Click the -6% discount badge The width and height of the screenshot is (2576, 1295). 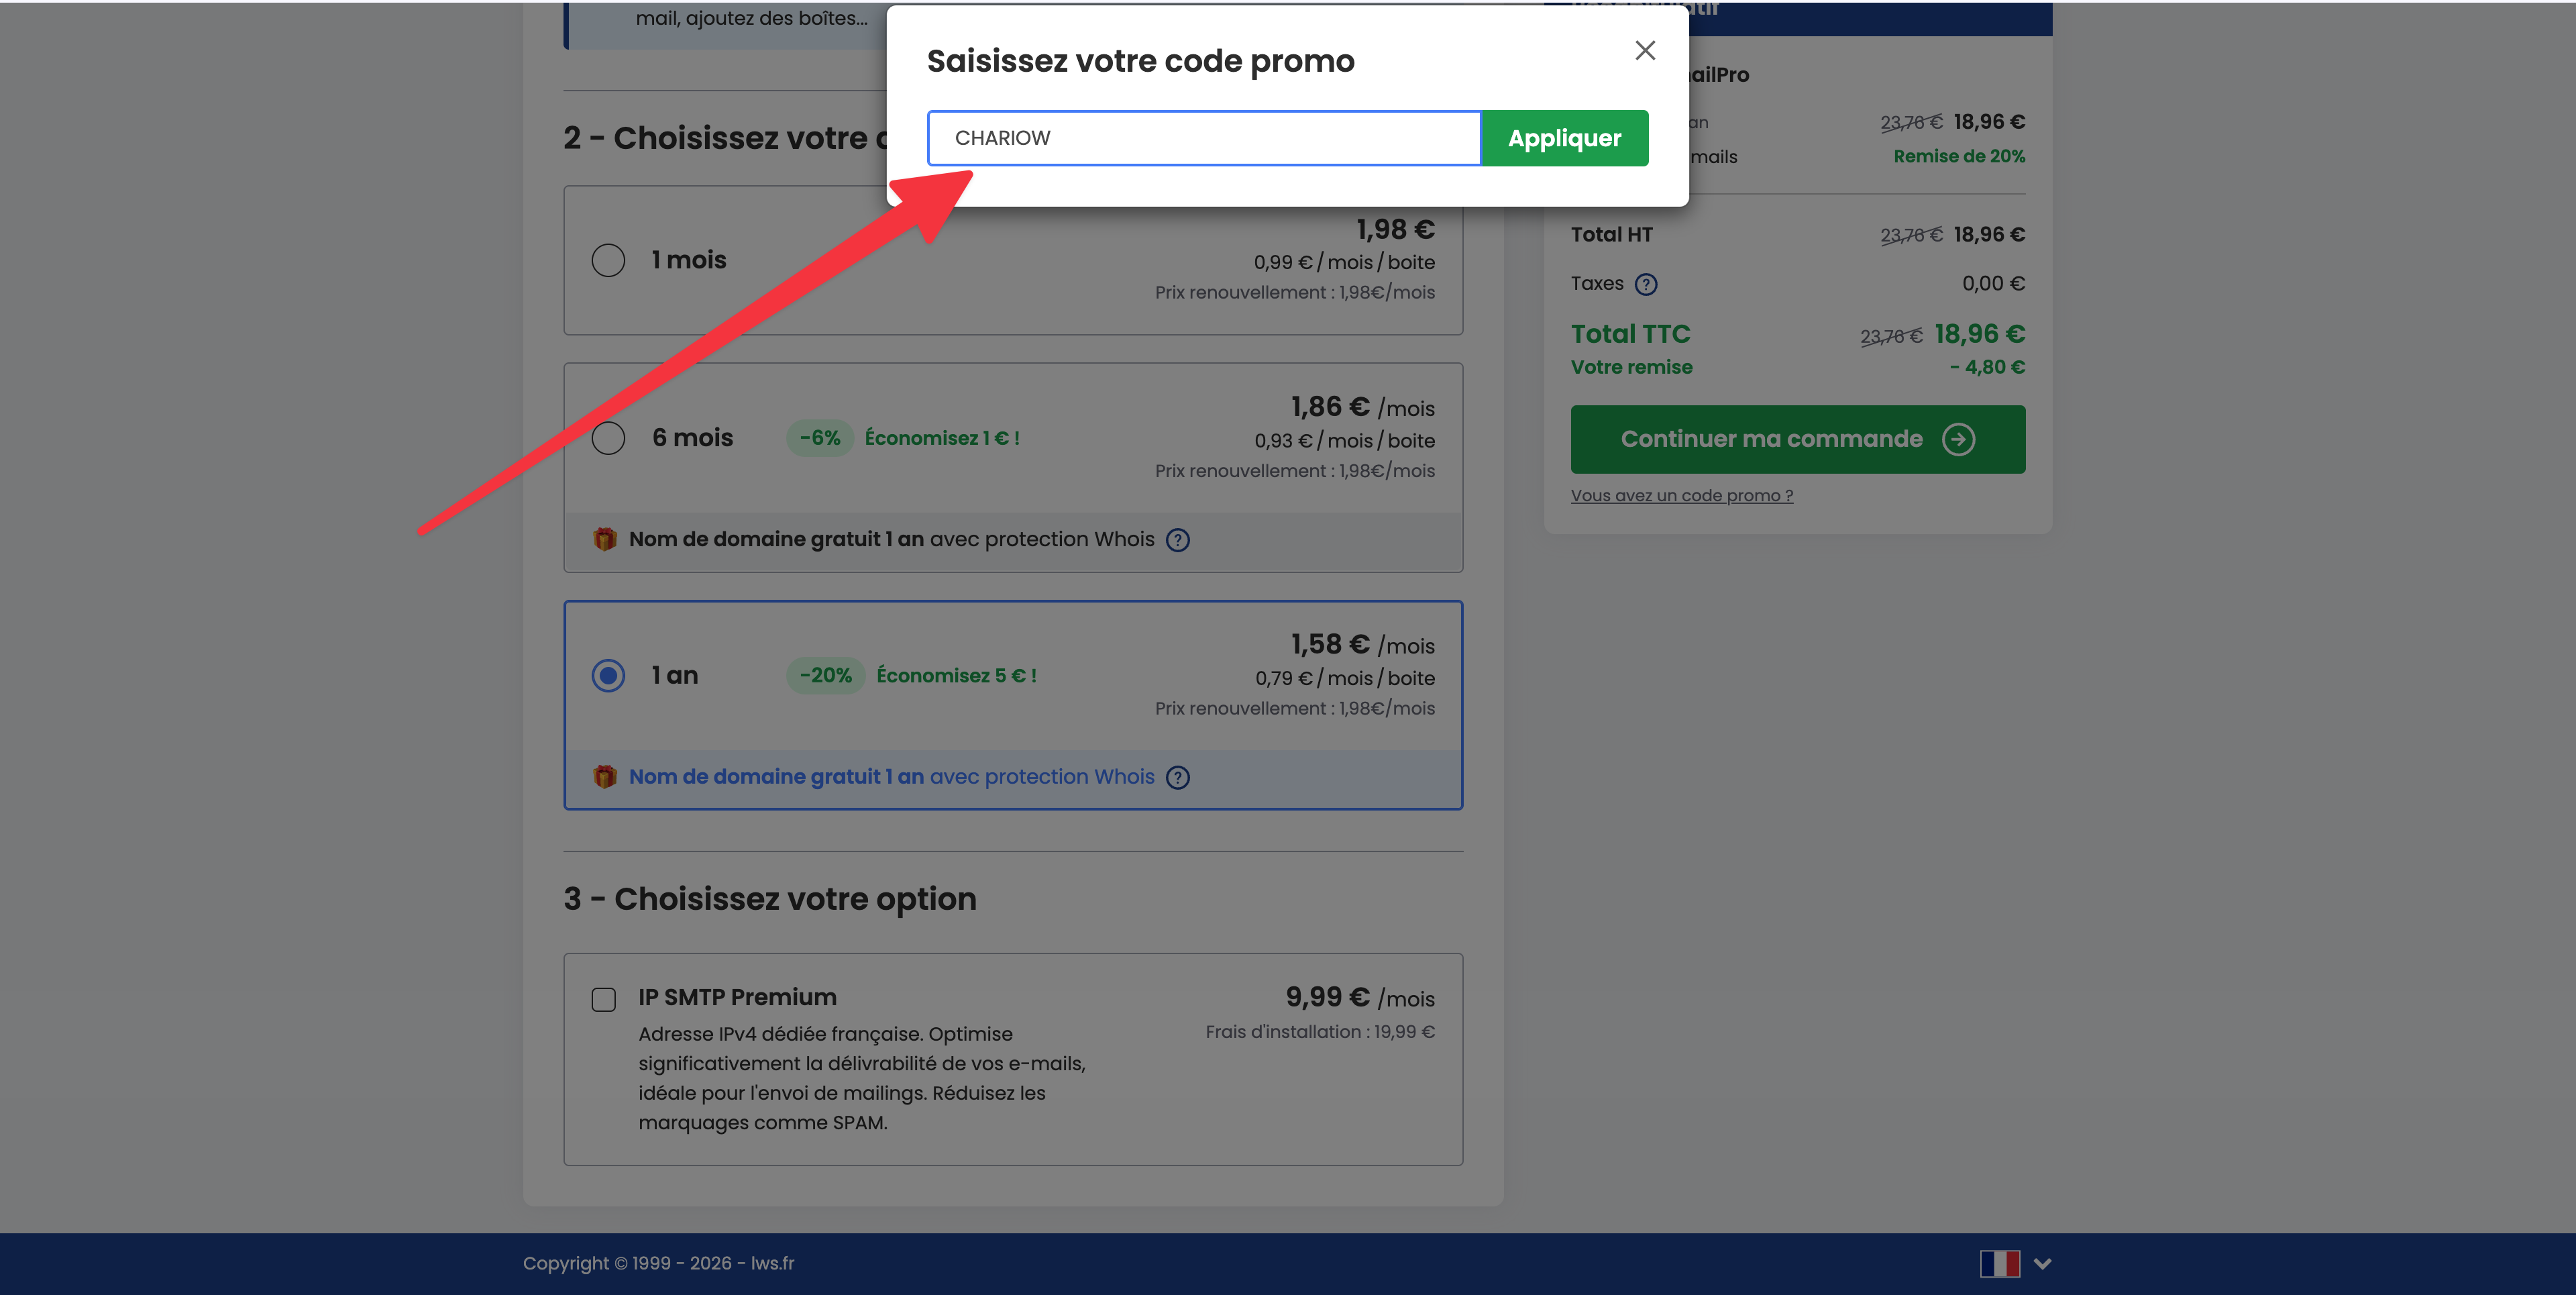[819, 438]
